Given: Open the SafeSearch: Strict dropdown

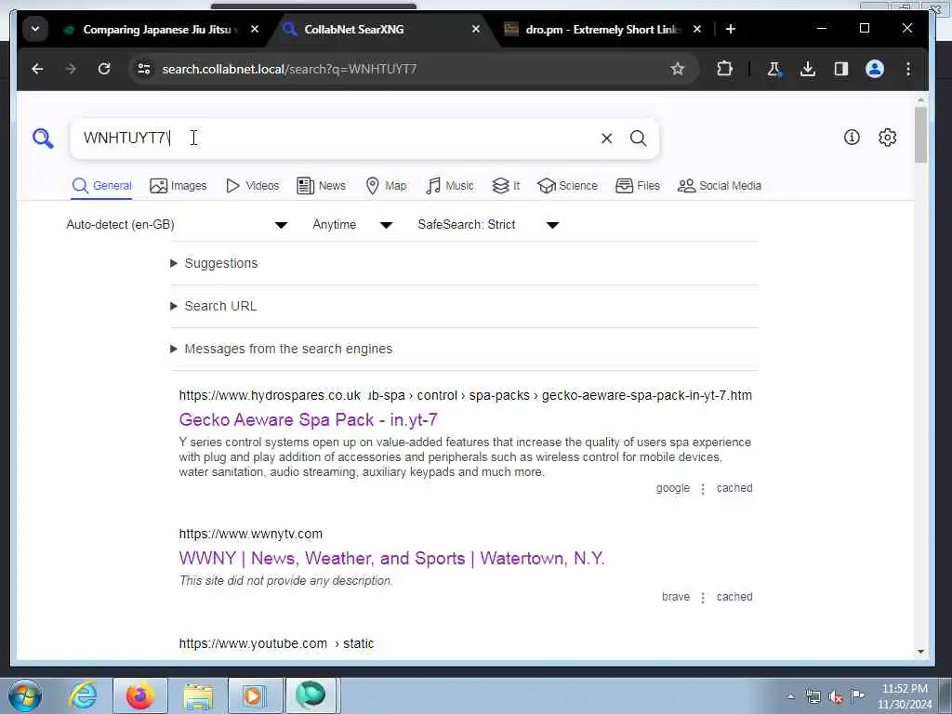Looking at the screenshot, I should tap(487, 225).
